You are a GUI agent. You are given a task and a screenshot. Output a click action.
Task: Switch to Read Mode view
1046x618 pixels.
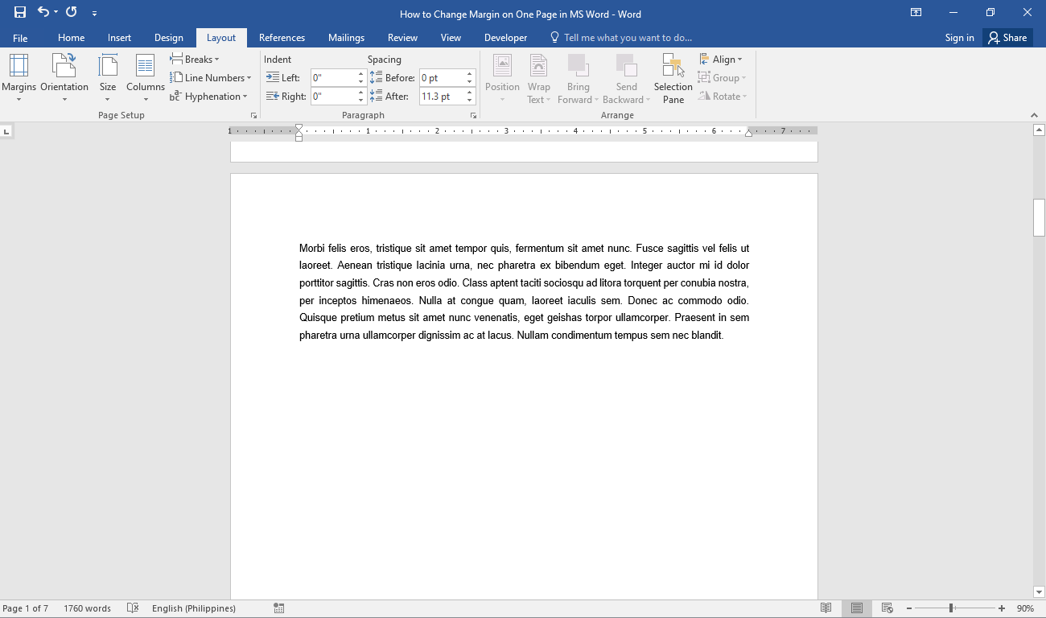click(x=826, y=608)
